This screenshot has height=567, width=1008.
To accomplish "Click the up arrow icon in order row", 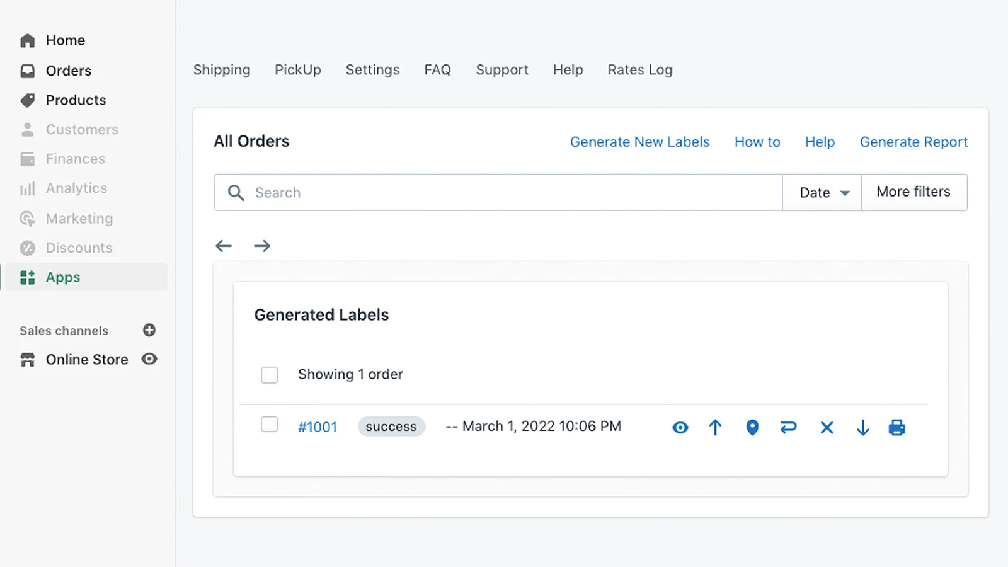I will pos(715,428).
